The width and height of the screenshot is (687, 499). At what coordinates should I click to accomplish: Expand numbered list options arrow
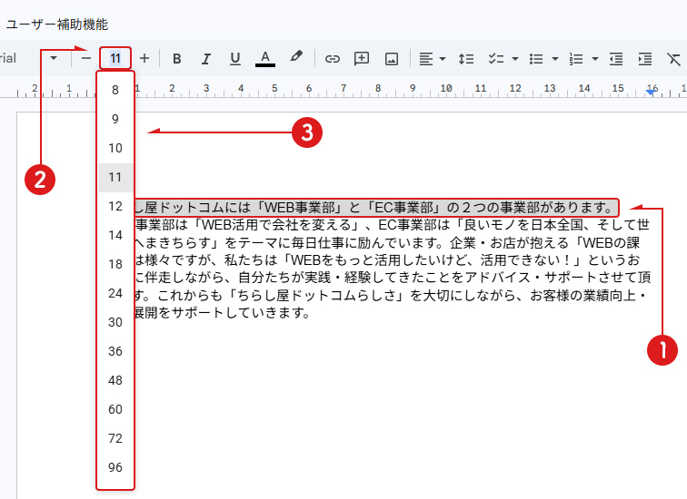tap(595, 59)
